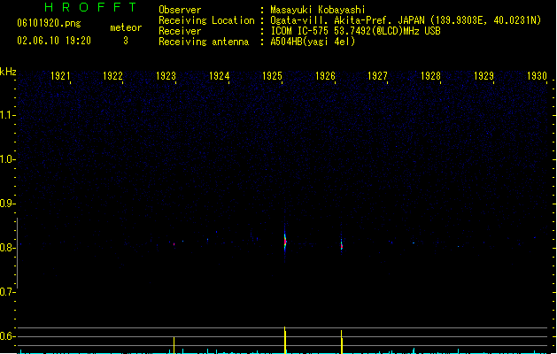Viewport: 557px width, 354px height.
Task: Click time axis label 1922
Action: pyautogui.click(x=112, y=76)
